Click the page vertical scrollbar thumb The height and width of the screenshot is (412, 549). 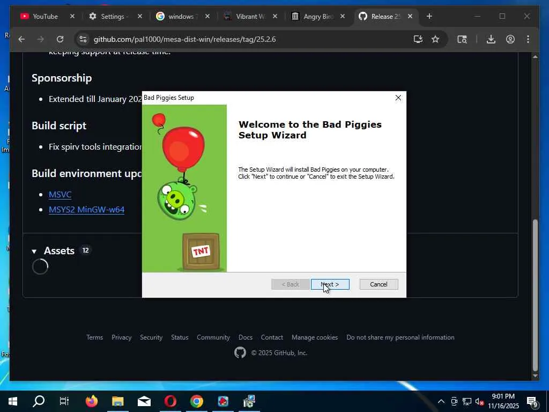coord(535,295)
